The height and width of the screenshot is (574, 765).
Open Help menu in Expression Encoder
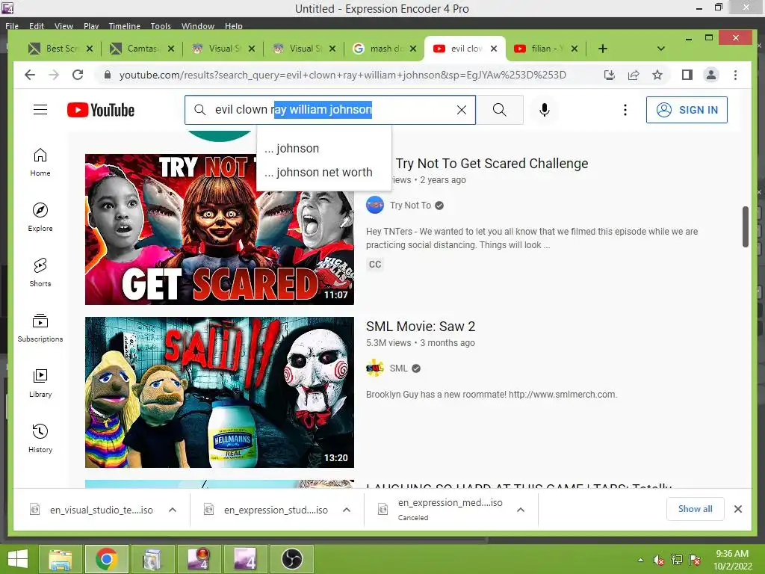234,26
